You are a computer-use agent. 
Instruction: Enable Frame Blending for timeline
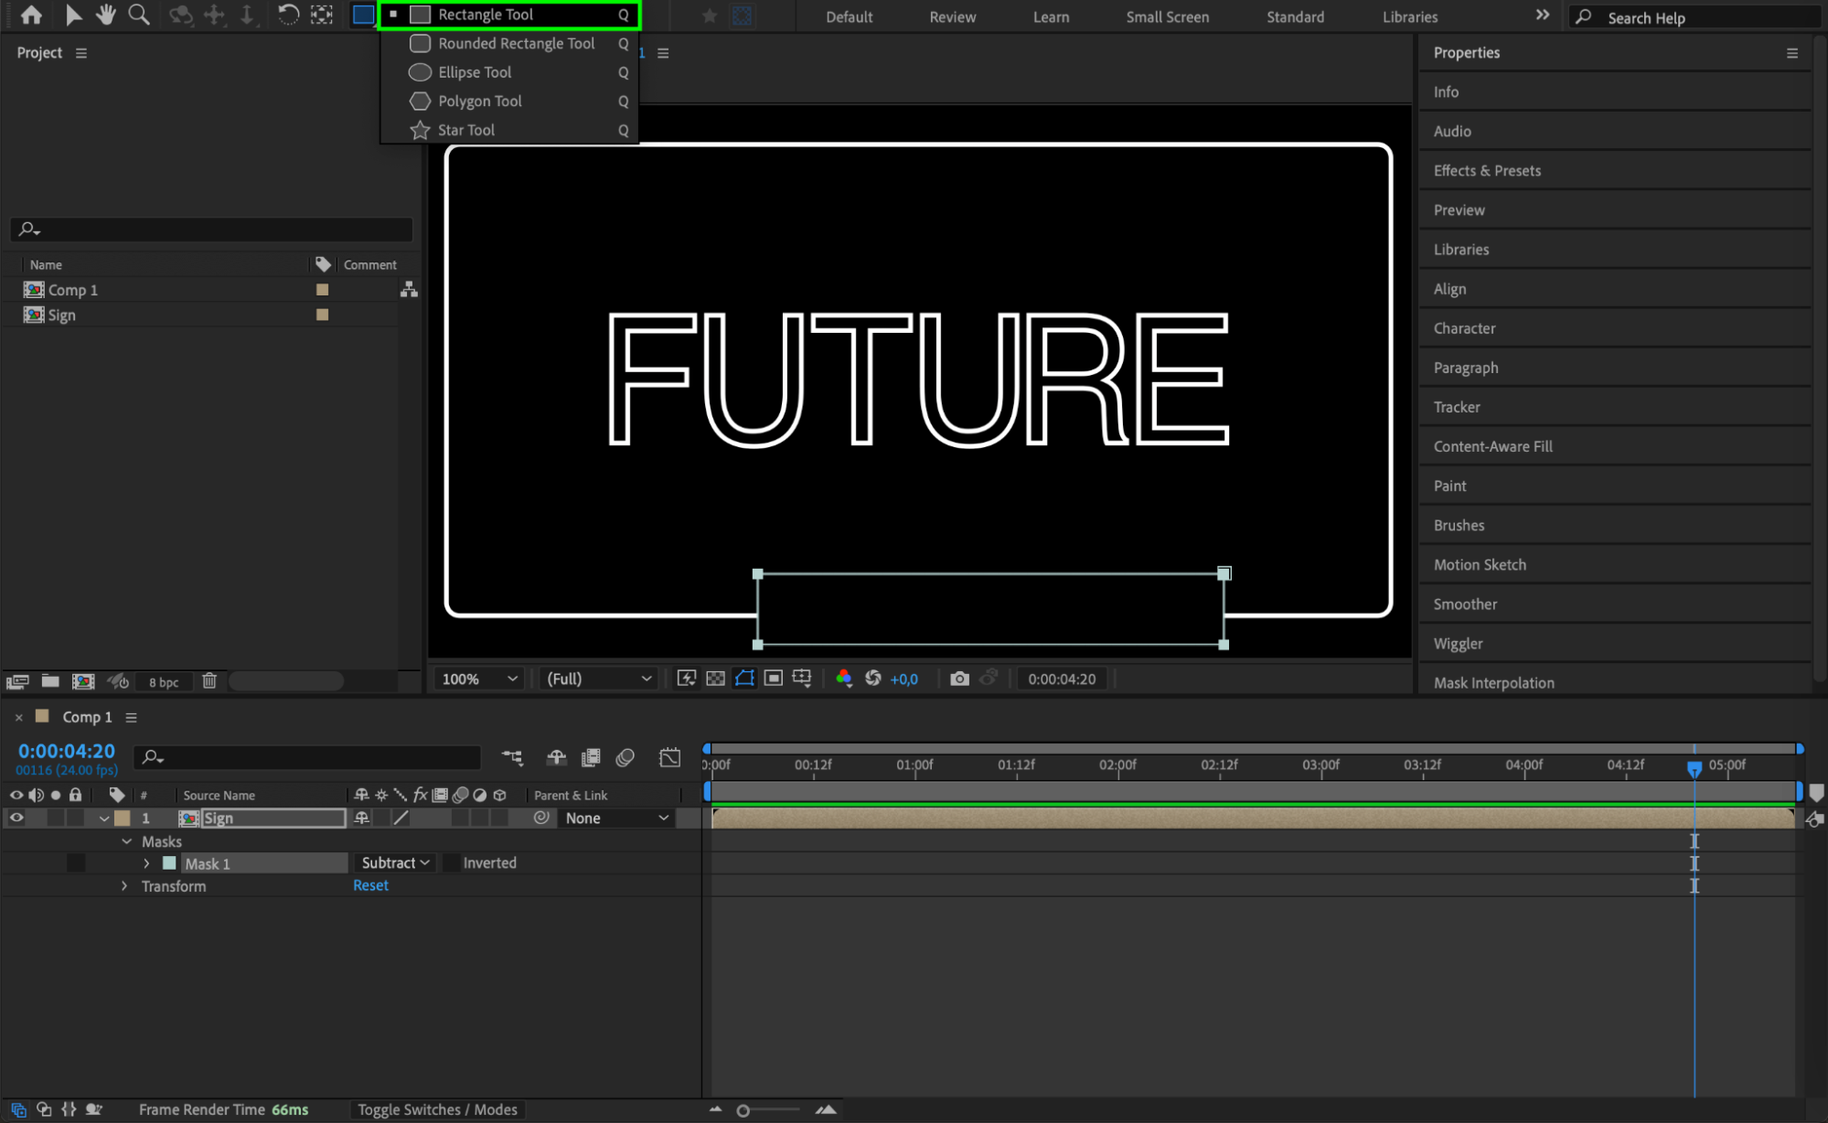point(591,757)
